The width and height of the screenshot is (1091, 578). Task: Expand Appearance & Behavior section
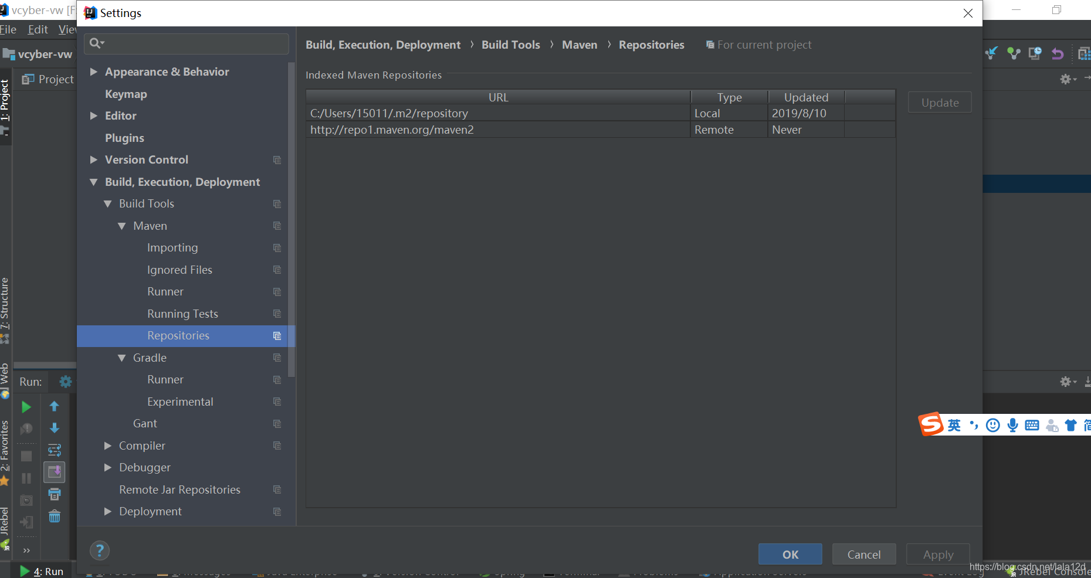93,72
